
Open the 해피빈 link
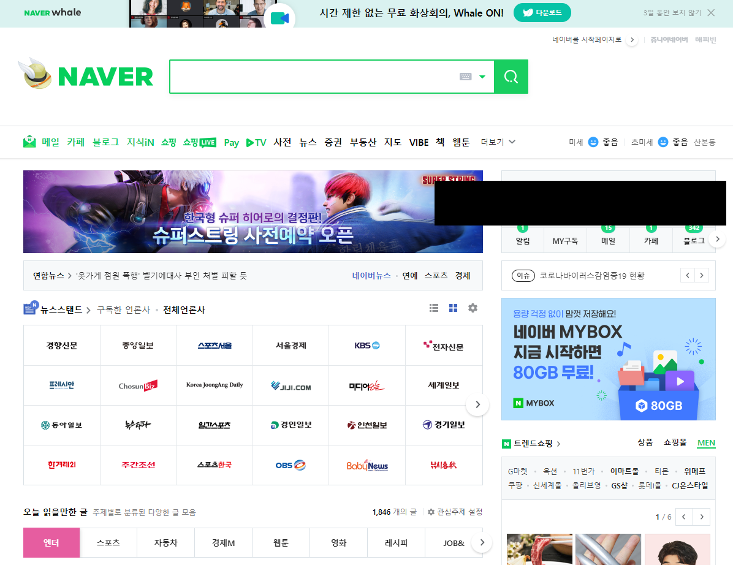click(705, 40)
